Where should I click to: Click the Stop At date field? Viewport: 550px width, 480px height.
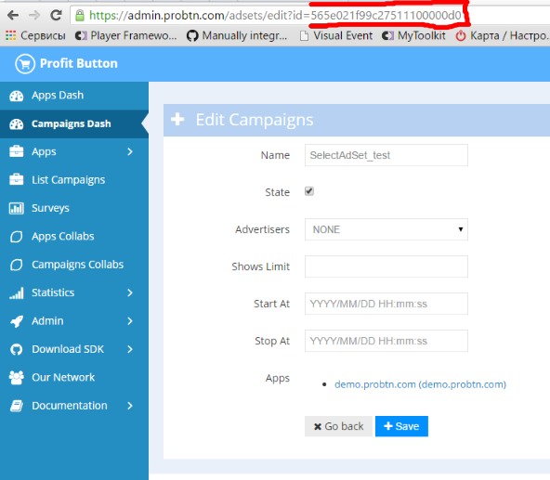pos(386,341)
